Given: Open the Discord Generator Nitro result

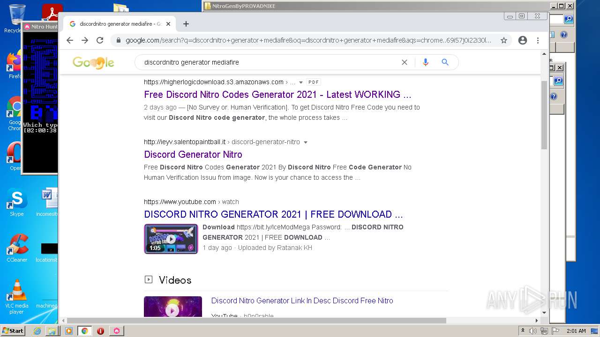Looking at the screenshot, I should point(193,154).
